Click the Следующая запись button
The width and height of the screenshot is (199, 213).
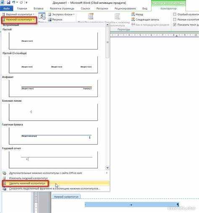point(145,19)
